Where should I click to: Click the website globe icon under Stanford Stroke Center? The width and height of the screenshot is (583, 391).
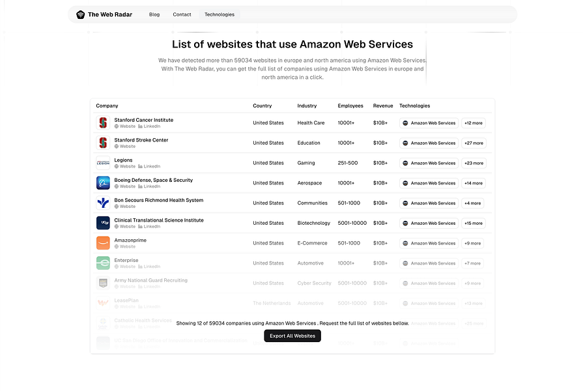click(117, 146)
